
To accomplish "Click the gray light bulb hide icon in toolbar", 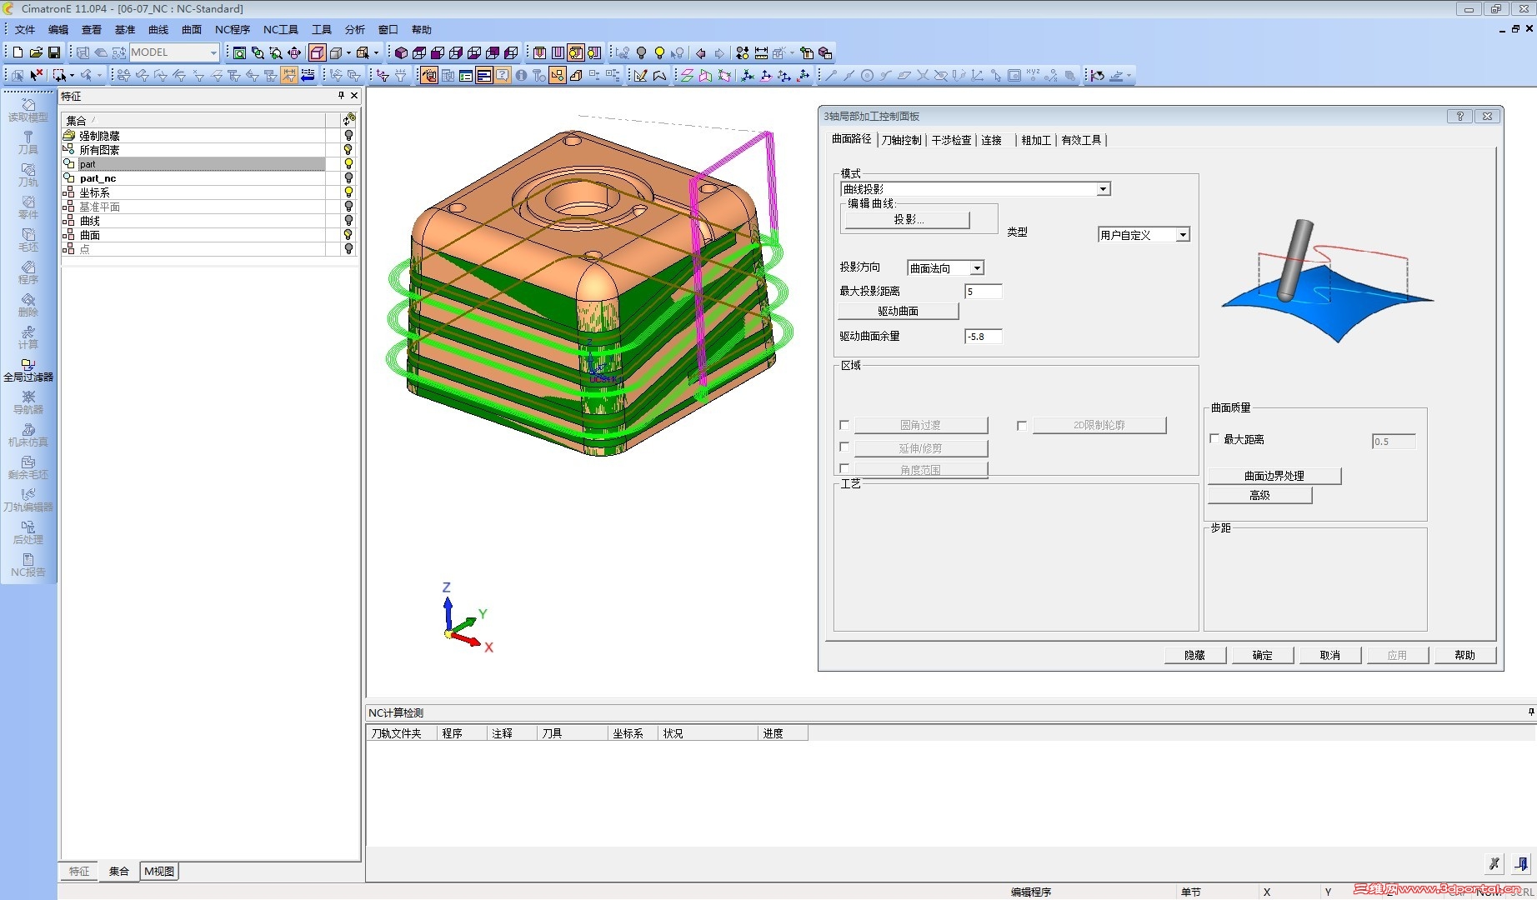I will click(641, 52).
